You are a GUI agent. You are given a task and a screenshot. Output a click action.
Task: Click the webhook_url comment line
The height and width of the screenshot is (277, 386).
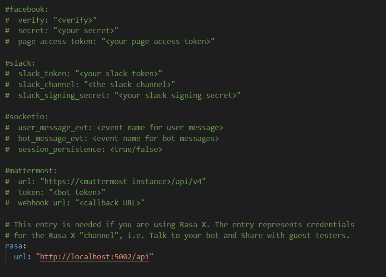point(75,203)
